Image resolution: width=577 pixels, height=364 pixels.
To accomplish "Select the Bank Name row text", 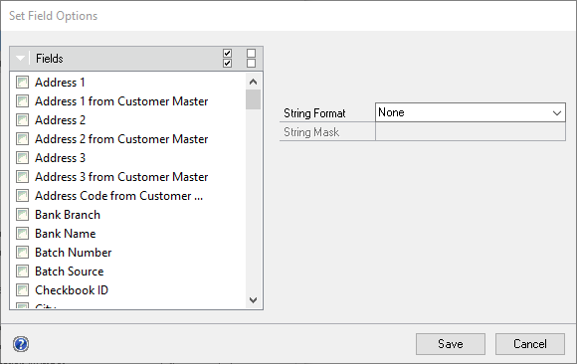I will (x=65, y=234).
